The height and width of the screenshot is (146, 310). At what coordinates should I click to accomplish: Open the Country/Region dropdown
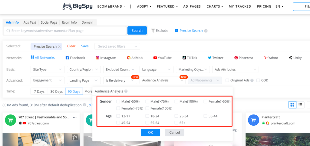pos(84,70)
